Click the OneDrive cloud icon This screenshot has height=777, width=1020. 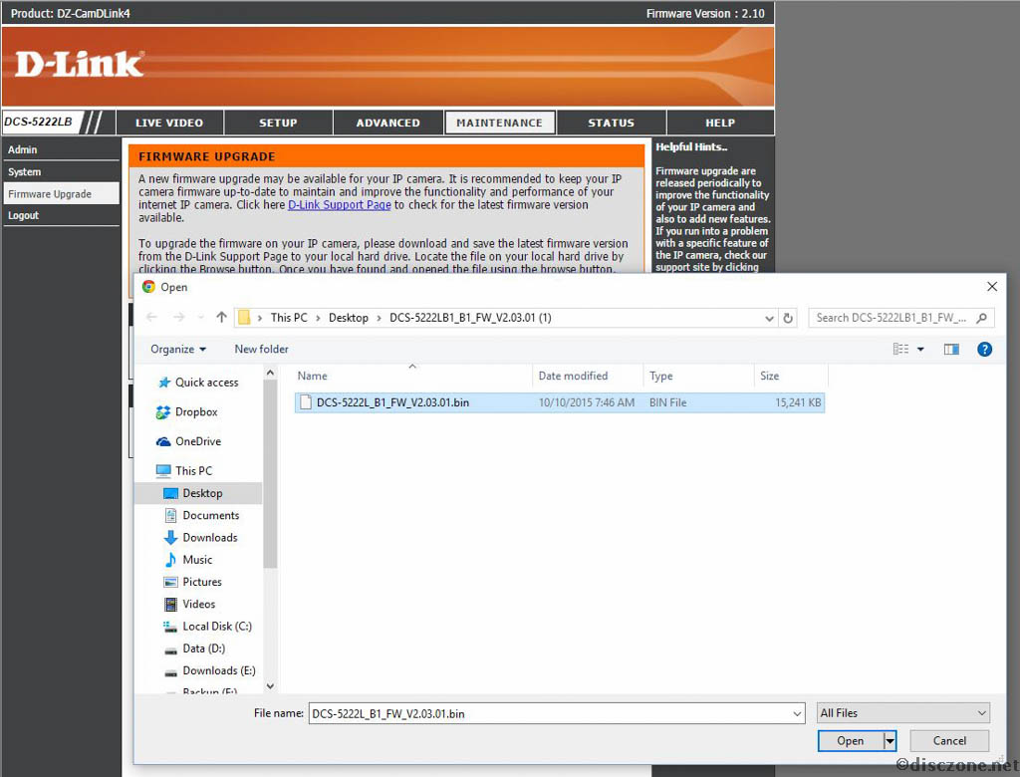click(163, 441)
